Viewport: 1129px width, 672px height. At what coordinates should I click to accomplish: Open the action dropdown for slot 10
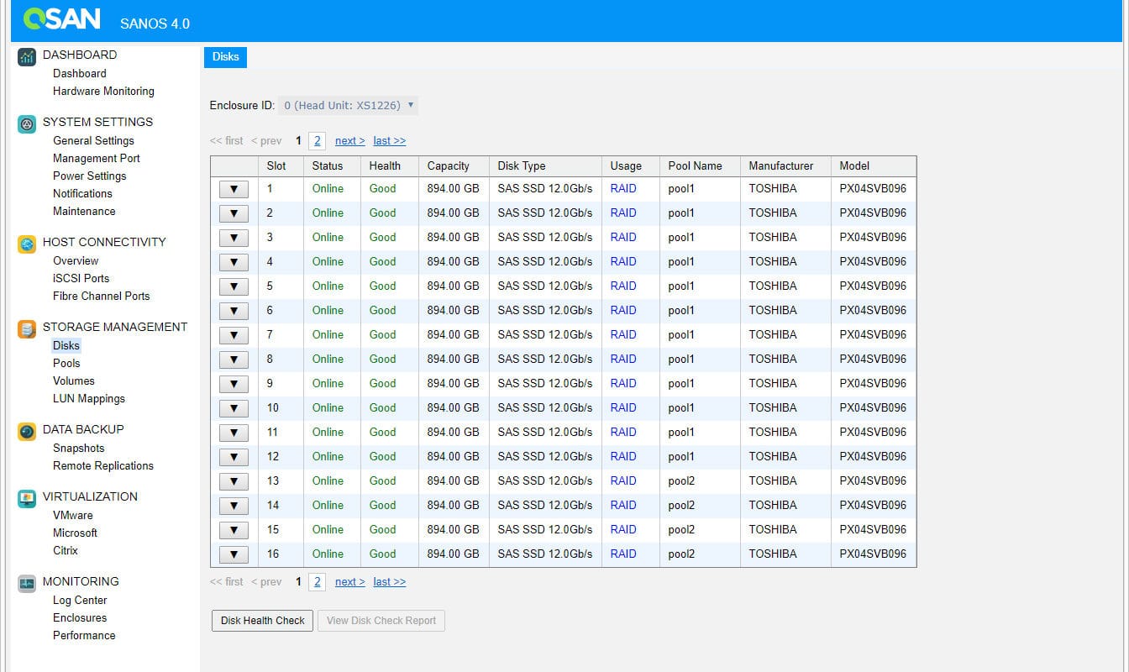(234, 408)
